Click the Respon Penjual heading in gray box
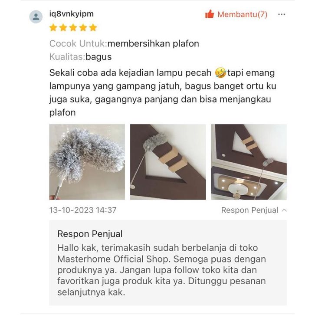 (x=90, y=234)
